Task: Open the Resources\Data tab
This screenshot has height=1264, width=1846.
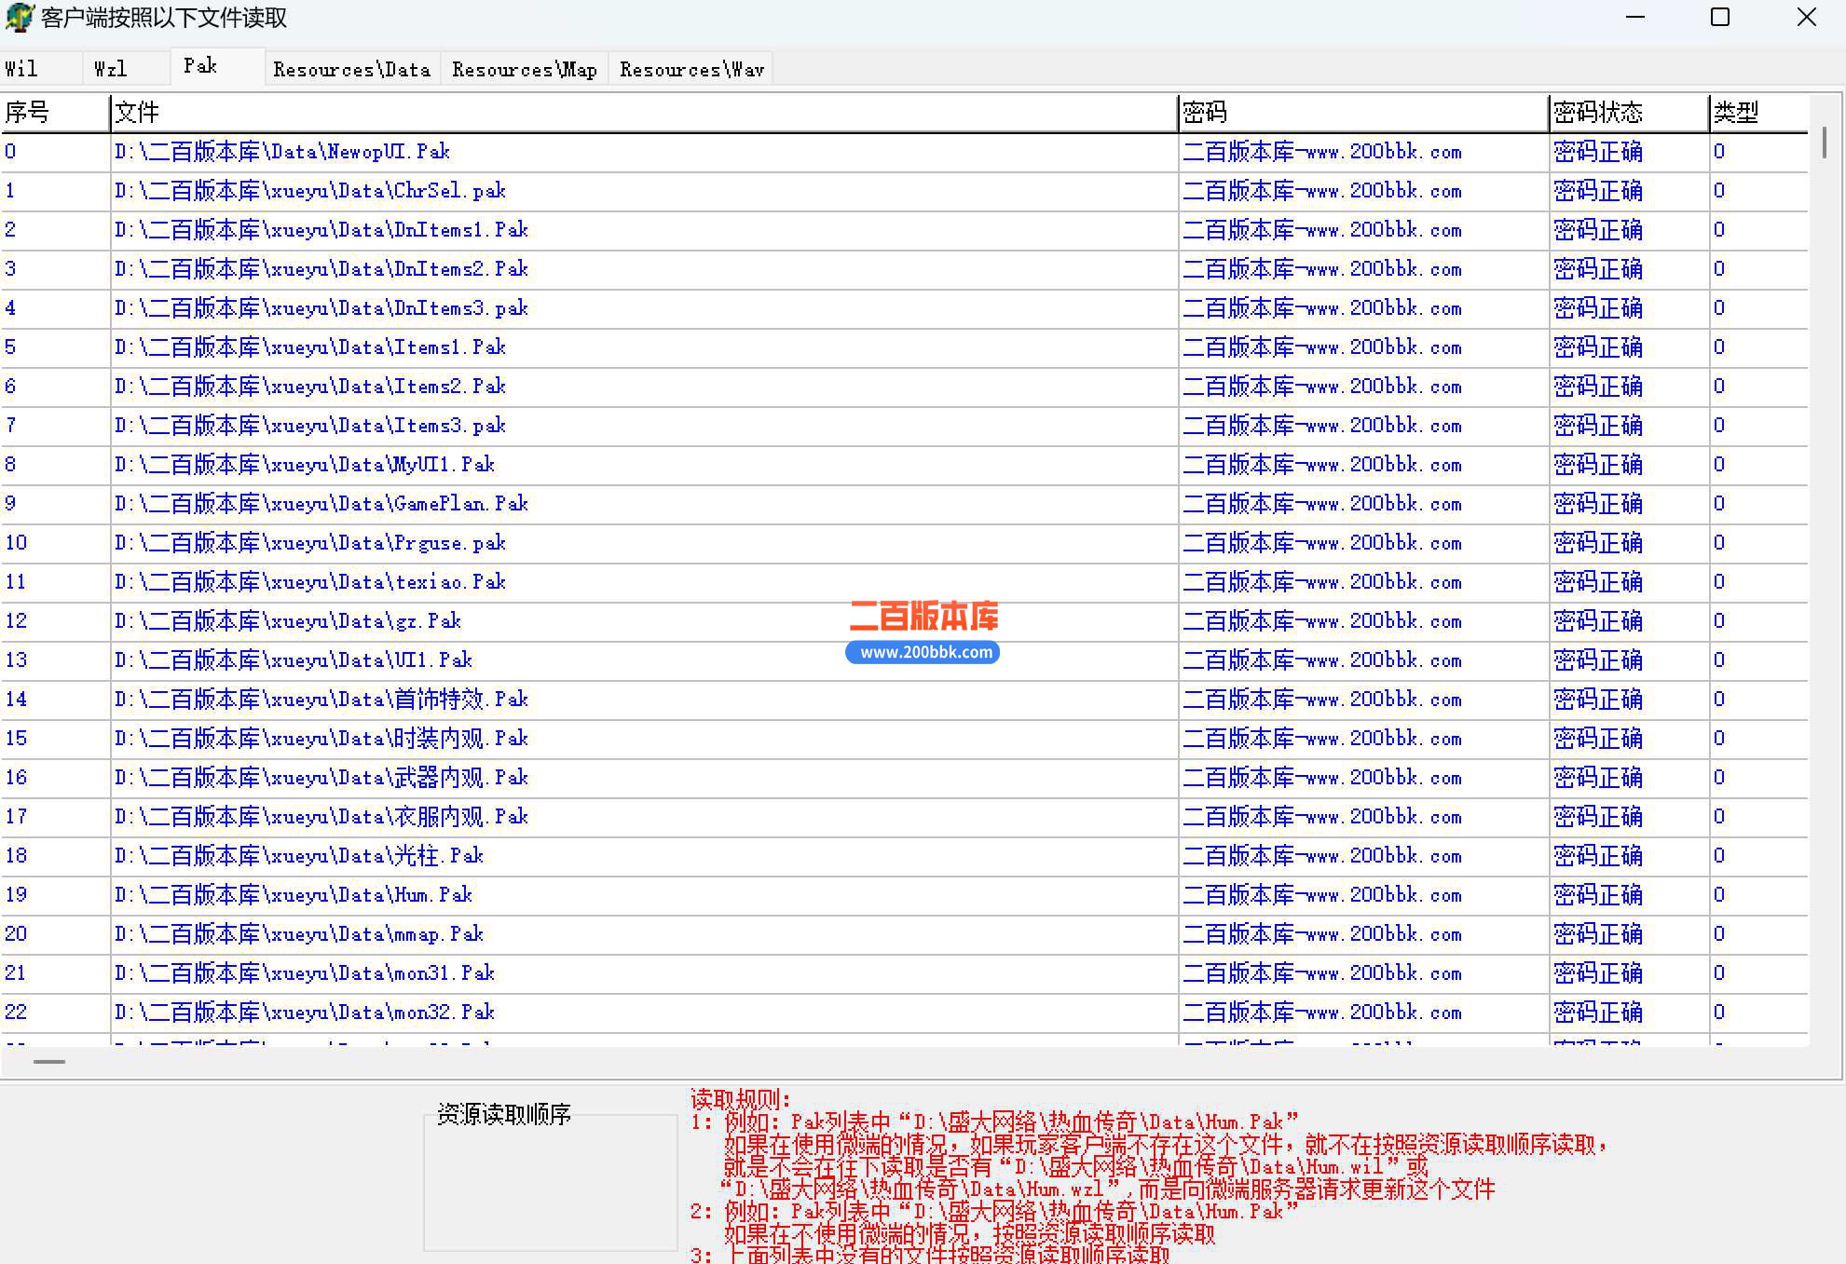Action: point(352,70)
